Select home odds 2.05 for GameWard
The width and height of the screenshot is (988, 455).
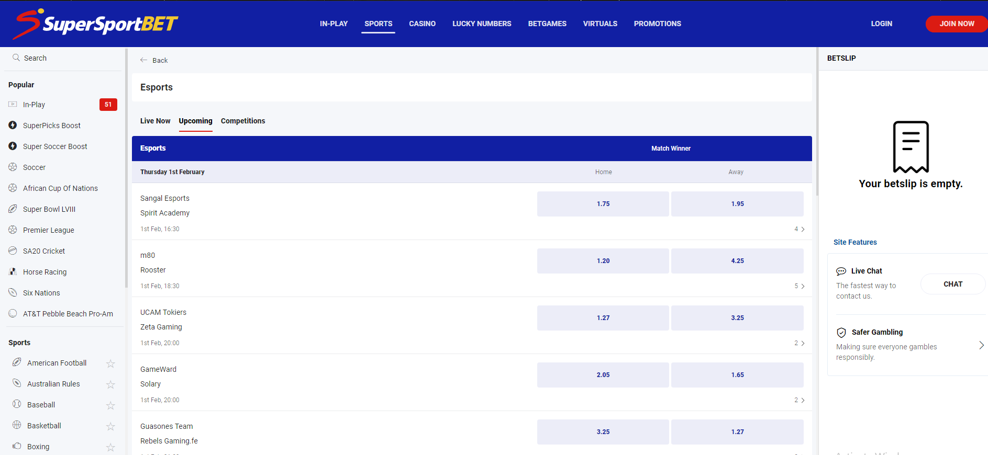click(x=603, y=375)
